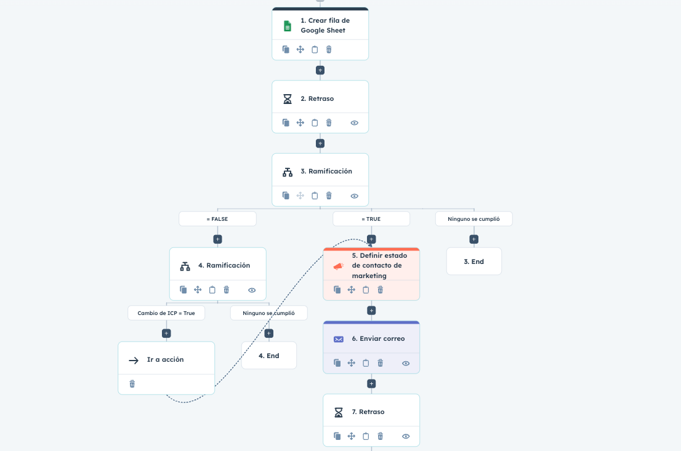Click clipboard icon on 7. Retraso card
Screen dimensions: 681x451
coord(366,436)
